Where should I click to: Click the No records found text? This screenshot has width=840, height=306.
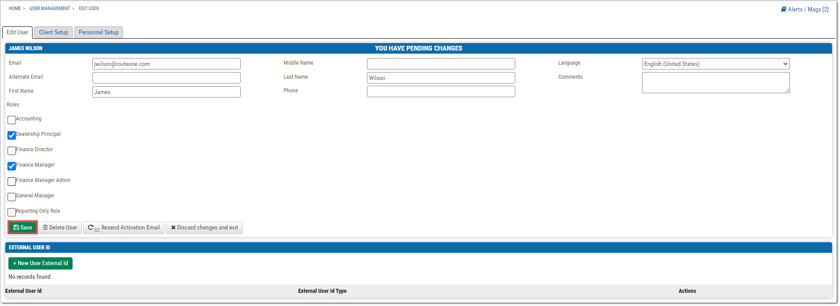click(x=29, y=277)
